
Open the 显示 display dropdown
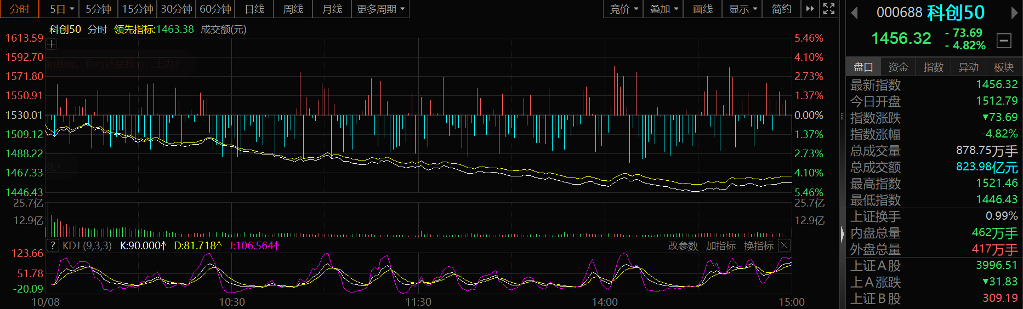743,9
